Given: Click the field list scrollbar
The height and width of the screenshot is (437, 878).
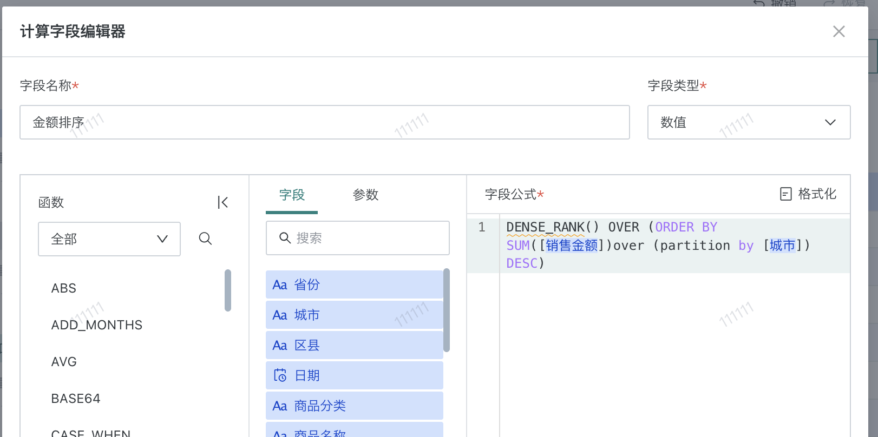Looking at the screenshot, I should click(x=447, y=310).
